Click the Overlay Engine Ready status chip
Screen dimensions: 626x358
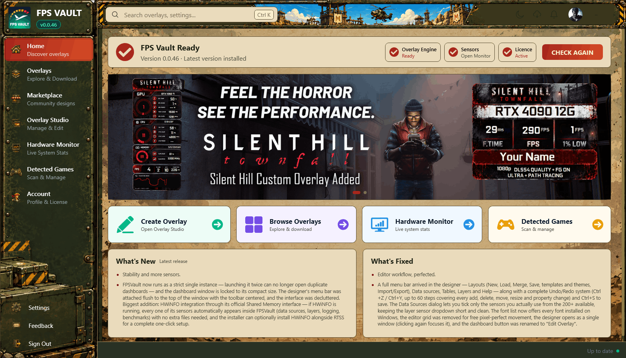pos(413,52)
